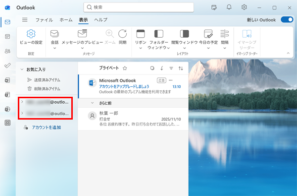Select the 表示 tab
The image size is (297, 196).
(x=83, y=20)
